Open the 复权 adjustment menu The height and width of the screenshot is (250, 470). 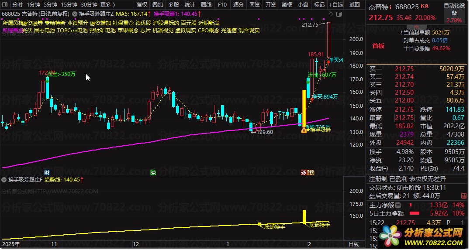[142, 4]
